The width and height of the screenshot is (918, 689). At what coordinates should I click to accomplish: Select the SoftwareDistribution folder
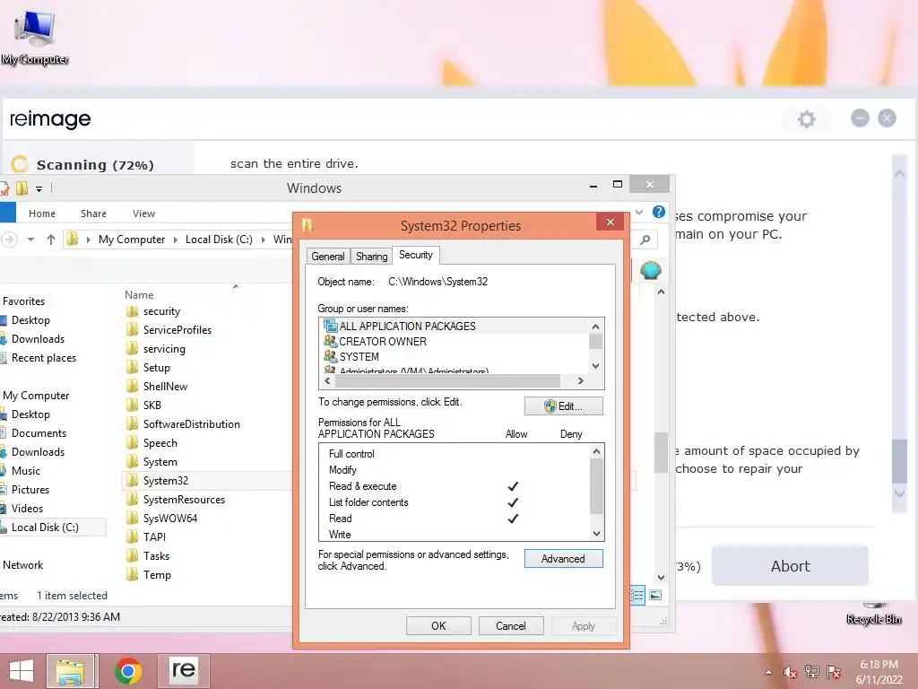(x=183, y=424)
